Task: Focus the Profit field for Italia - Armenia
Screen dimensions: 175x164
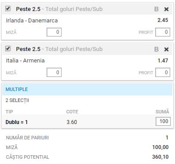Action: pos(163,72)
